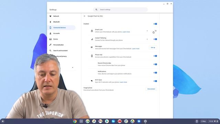Open YouTube from the shelf

(x=120, y=121)
